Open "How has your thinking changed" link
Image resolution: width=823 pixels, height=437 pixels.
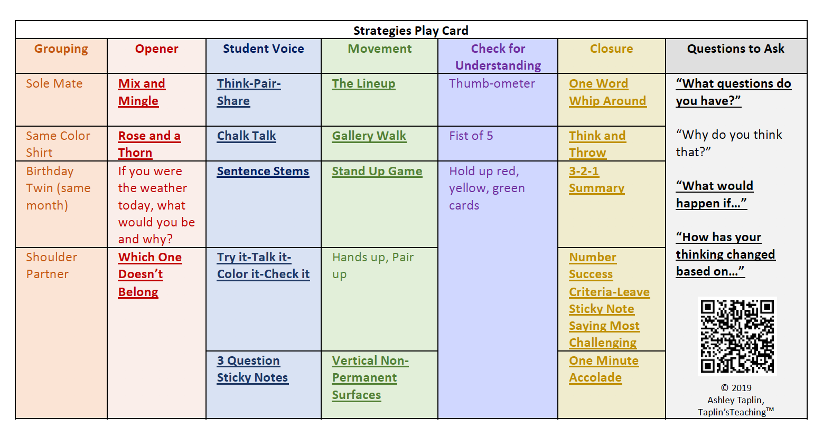point(718,237)
